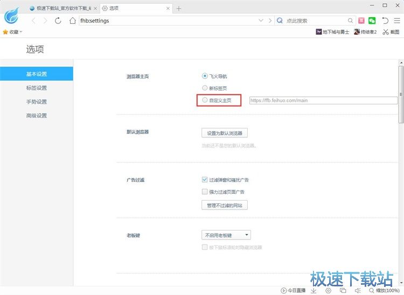Click the 点此搜索 search box
The width and height of the screenshot is (404, 295).
[x=316, y=20]
